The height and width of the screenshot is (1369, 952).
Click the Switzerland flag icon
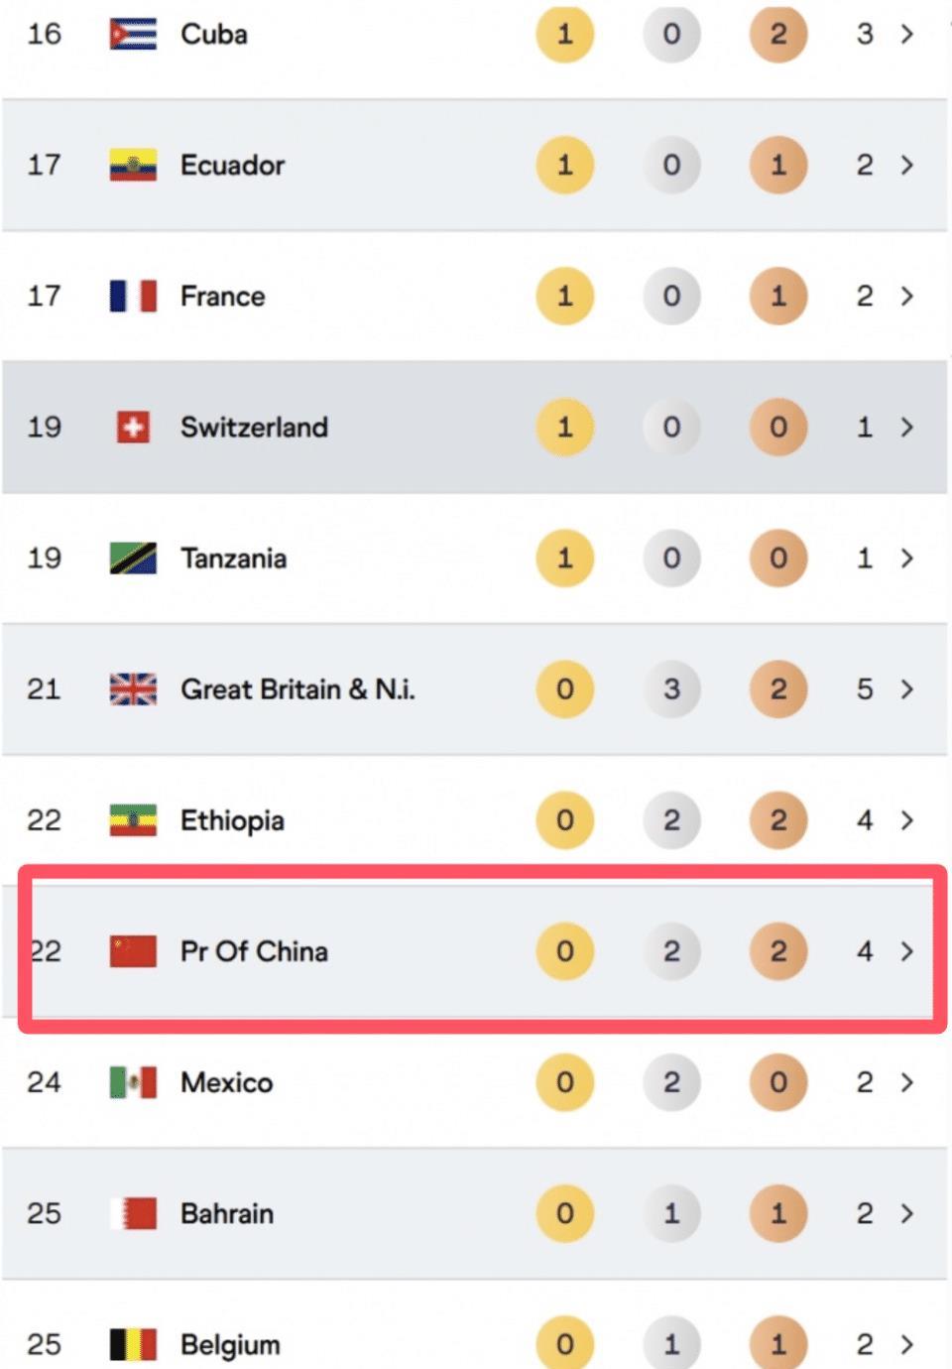133,428
